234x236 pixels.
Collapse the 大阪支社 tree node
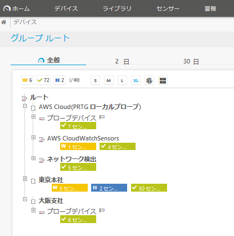[25, 199]
